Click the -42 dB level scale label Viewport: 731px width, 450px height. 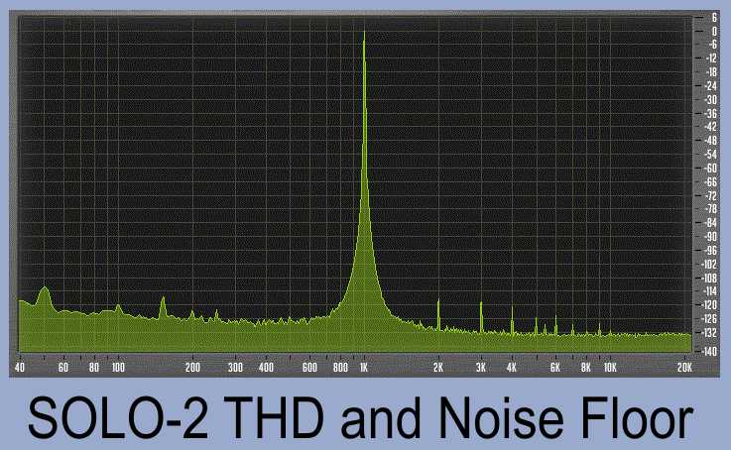pyautogui.click(x=711, y=127)
